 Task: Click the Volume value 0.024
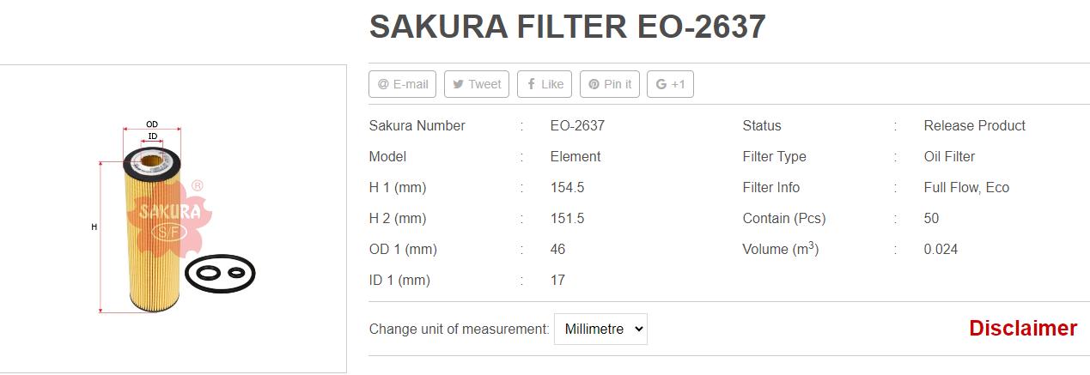pyautogui.click(x=941, y=249)
